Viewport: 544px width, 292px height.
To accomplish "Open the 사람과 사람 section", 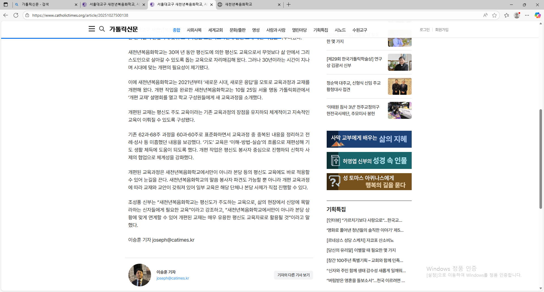I will pyautogui.click(x=276, y=30).
